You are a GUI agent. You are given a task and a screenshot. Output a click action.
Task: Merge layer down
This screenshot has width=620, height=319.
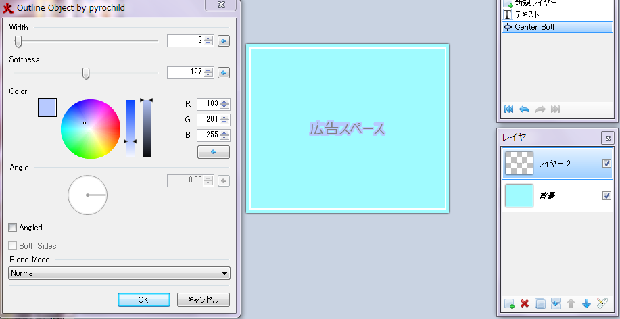coord(556,303)
